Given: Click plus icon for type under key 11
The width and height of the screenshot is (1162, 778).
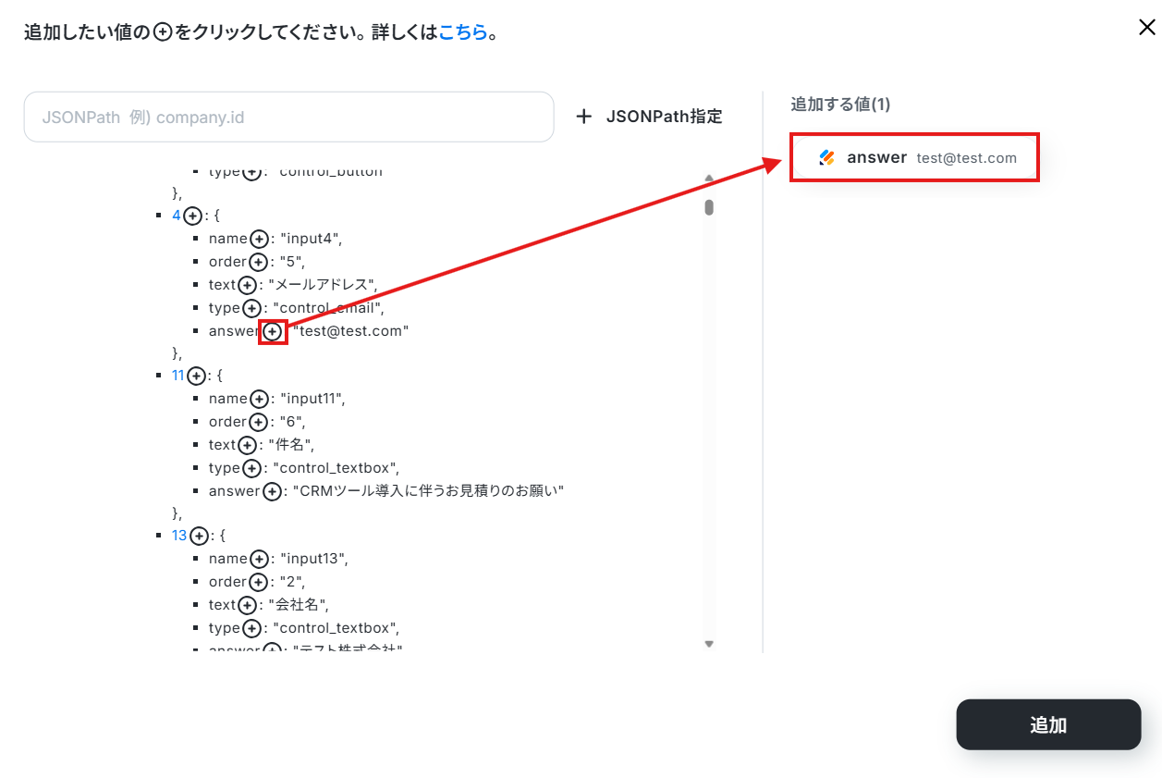Looking at the screenshot, I should coord(251,468).
